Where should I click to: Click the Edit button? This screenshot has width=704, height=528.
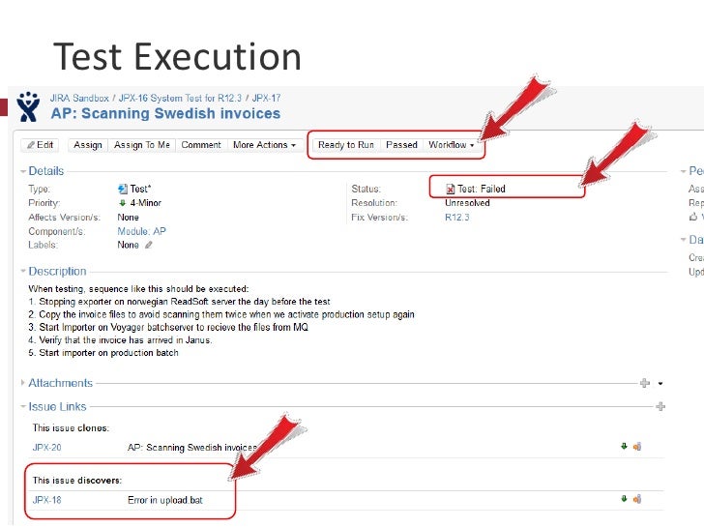tap(40, 145)
